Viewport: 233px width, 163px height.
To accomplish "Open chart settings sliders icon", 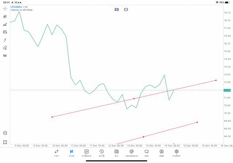I will pyautogui.click(x=5, y=32).
